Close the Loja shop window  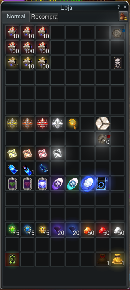click(x=125, y=7)
